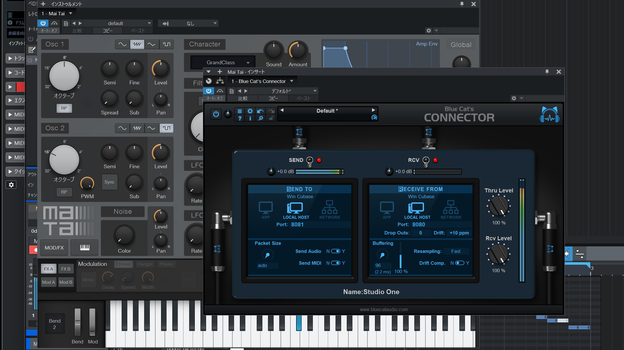Expand the Mai Tai insert window menu triangle

pos(208,72)
